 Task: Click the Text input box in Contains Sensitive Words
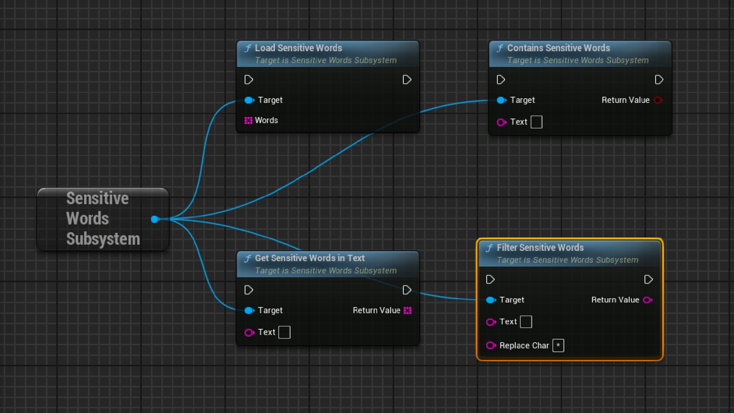click(536, 122)
